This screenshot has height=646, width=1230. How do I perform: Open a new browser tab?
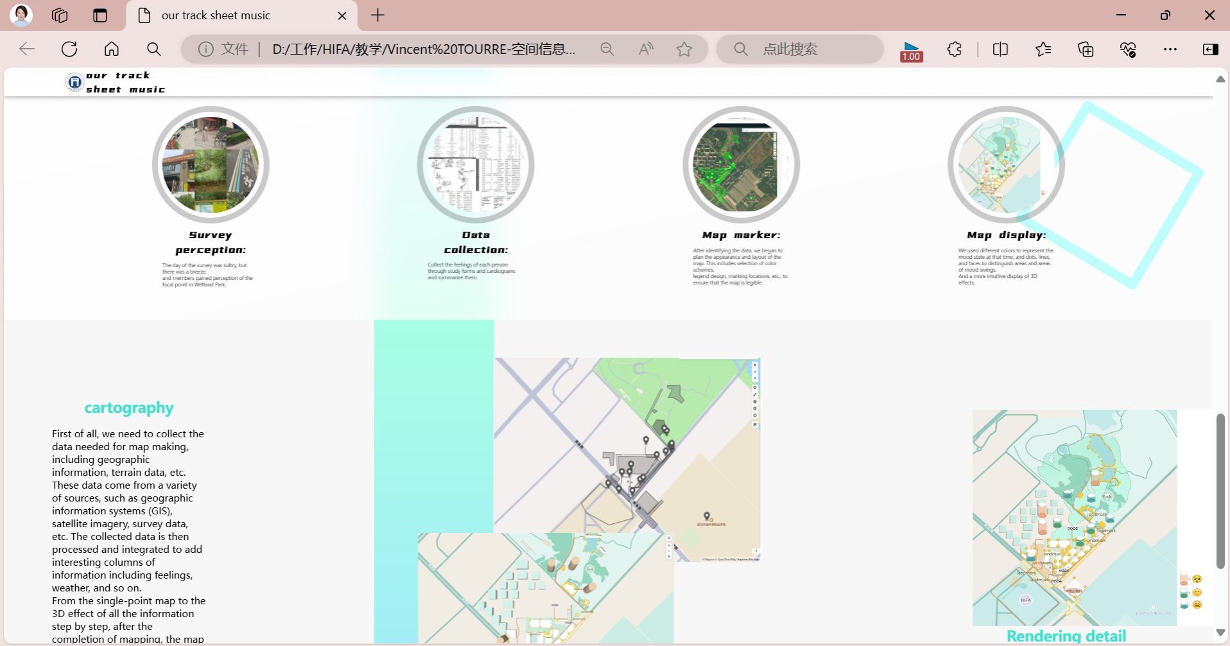378,15
